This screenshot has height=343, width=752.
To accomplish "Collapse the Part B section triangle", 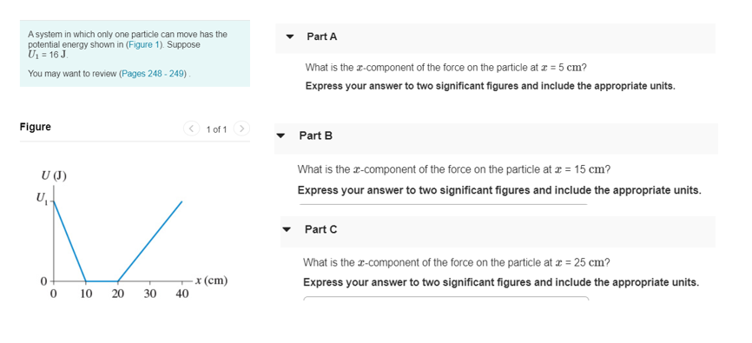I will pyautogui.click(x=281, y=135).
